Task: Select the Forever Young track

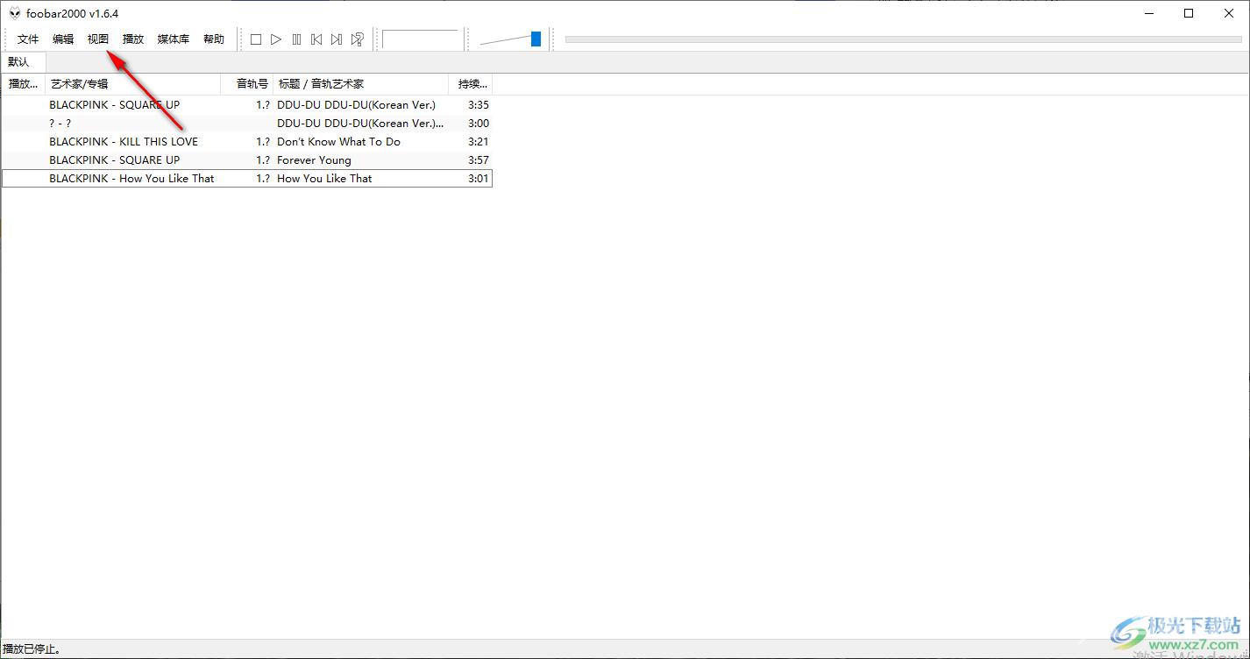Action: coord(314,160)
